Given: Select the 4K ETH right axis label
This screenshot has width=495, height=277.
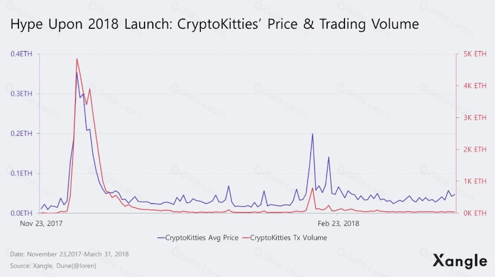Looking at the screenshot, I should pos(475,86).
